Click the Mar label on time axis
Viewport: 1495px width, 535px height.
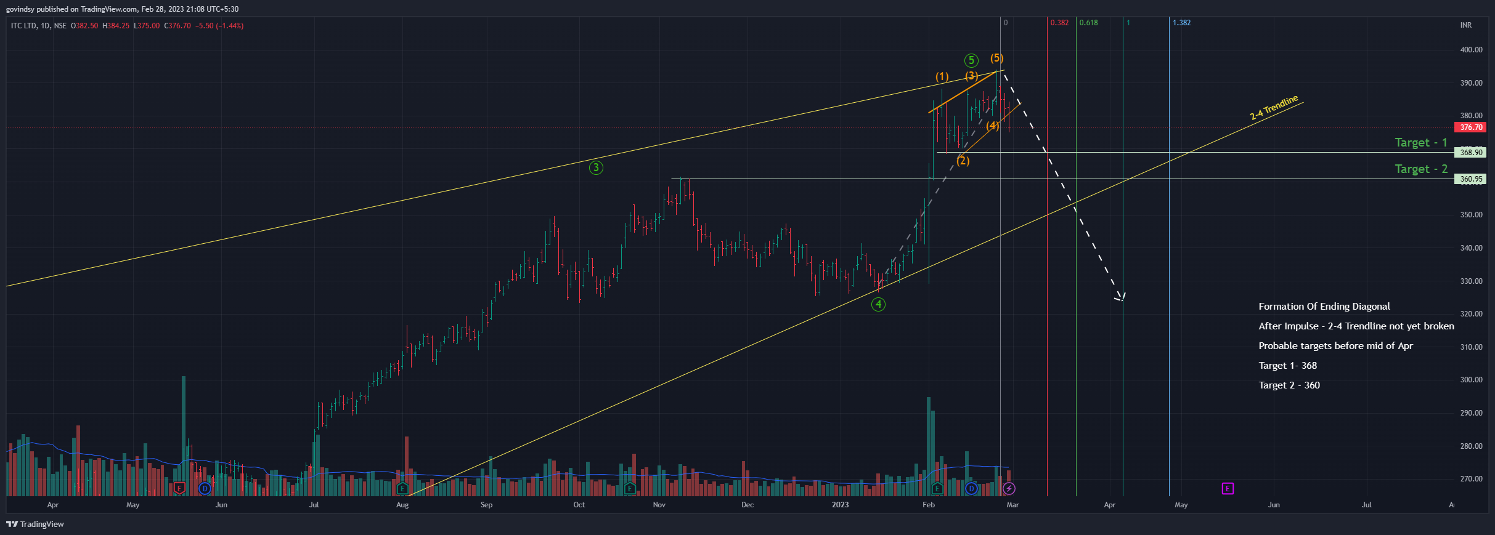pos(1012,505)
